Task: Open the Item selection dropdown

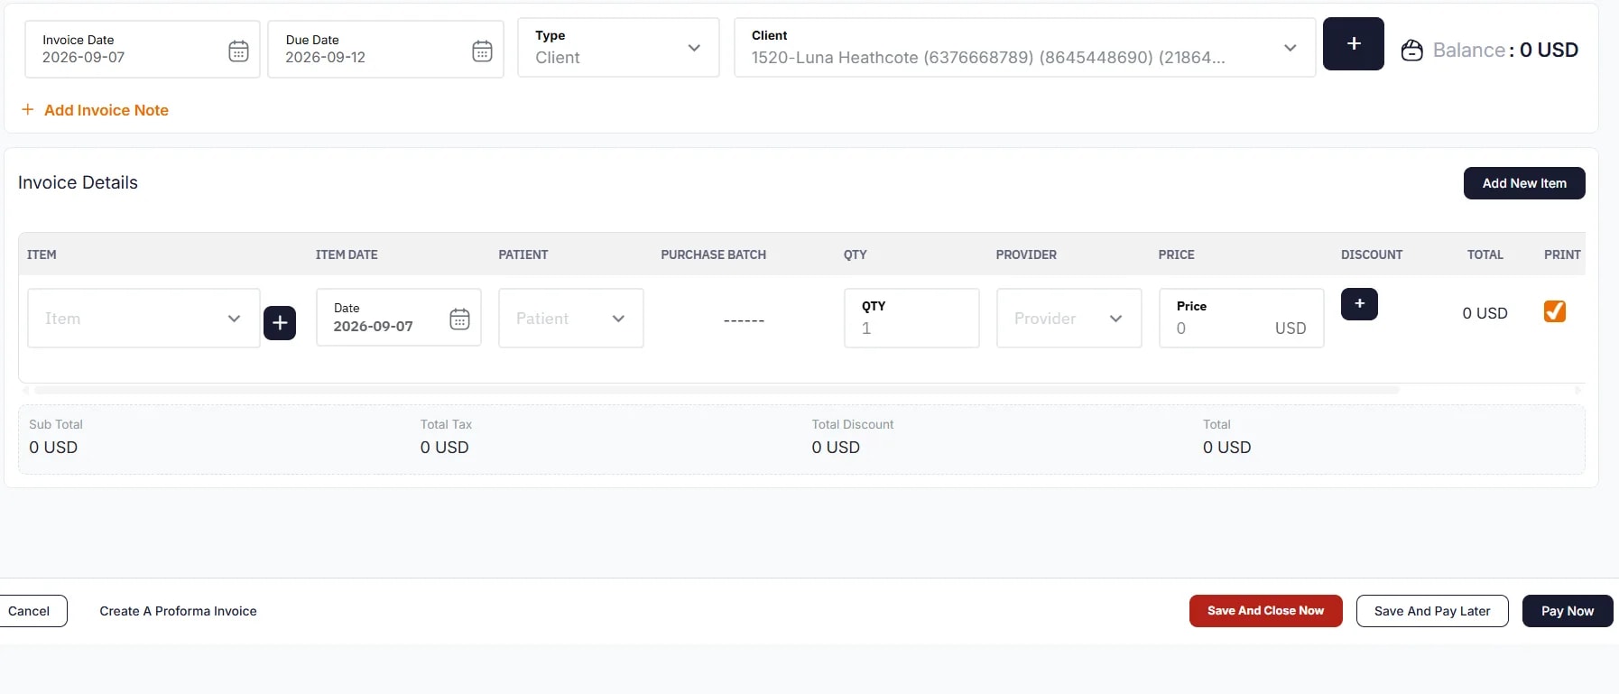Action: [143, 318]
